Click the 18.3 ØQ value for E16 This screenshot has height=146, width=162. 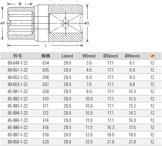click(x=110, y=128)
